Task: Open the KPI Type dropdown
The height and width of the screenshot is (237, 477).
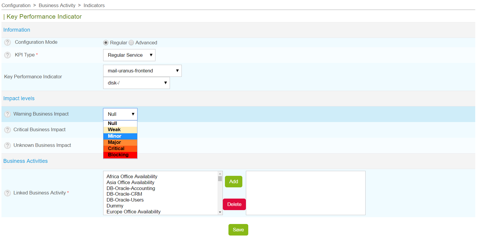Action: 129,55
